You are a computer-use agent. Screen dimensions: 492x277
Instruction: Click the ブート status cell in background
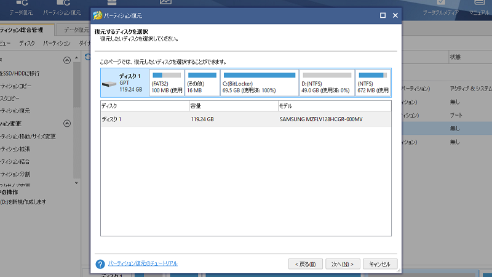click(x=456, y=115)
